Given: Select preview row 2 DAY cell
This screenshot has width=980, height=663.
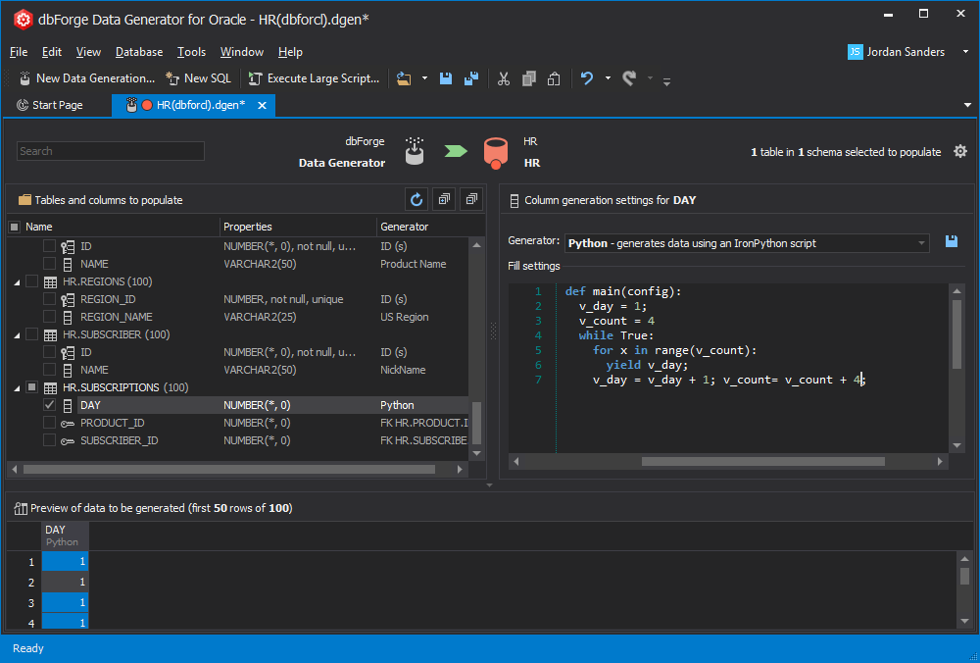Looking at the screenshot, I should coord(65,582).
